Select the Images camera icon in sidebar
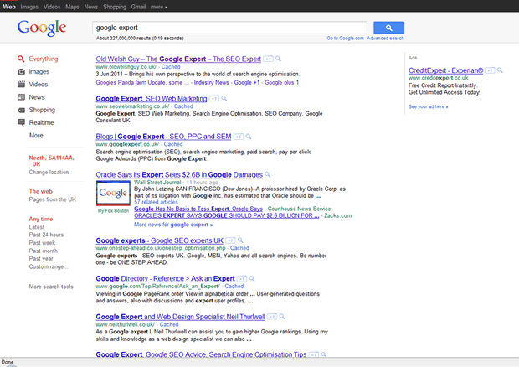This screenshot has height=367, width=519. pyautogui.click(x=21, y=71)
